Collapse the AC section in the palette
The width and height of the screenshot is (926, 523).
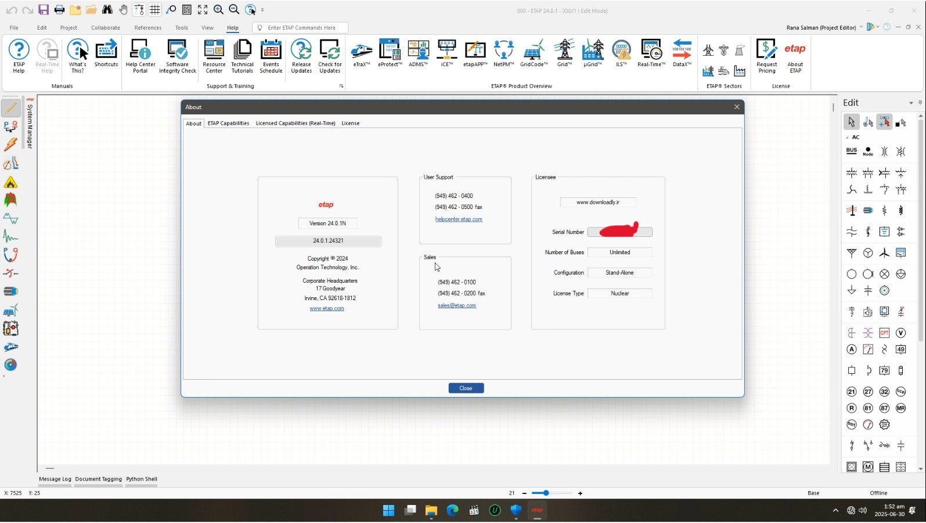(847, 138)
